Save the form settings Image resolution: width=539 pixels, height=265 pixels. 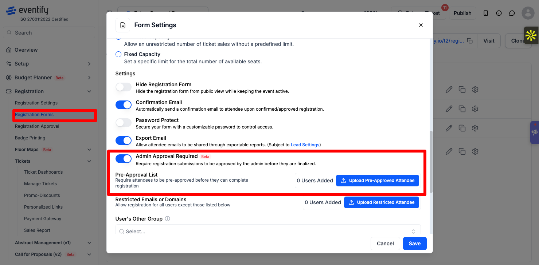415,244
